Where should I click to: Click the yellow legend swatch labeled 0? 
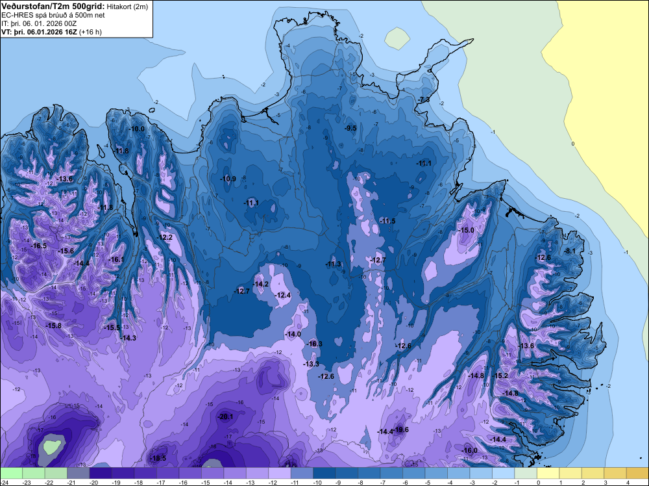(x=548, y=473)
